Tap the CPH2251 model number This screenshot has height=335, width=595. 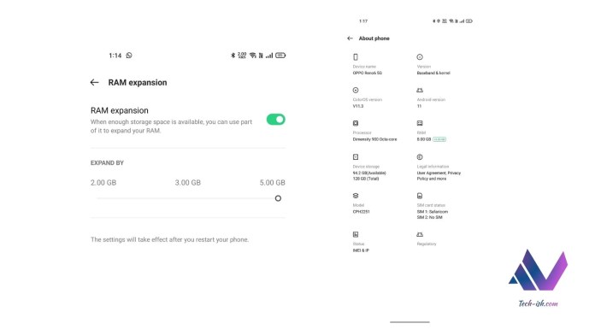point(361,212)
